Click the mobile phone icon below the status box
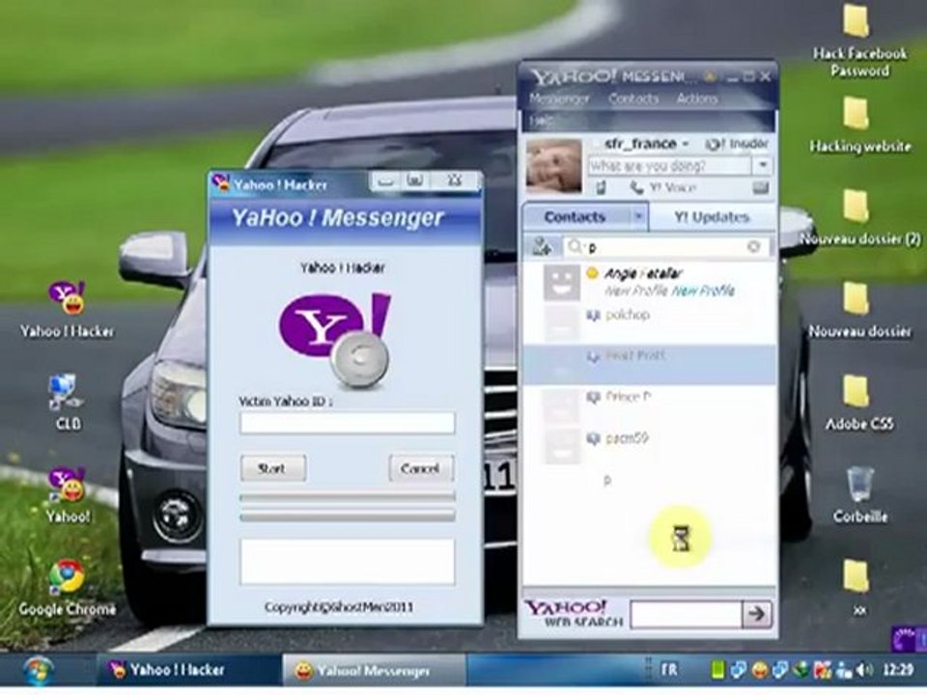Image resolution: width=927 pixels, height=695 pixels. (601, 188)
